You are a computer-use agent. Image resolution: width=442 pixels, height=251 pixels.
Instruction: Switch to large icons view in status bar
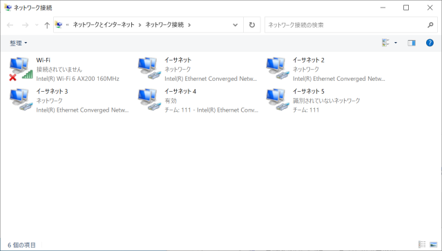pyautogui.click(x=433, y=245)
